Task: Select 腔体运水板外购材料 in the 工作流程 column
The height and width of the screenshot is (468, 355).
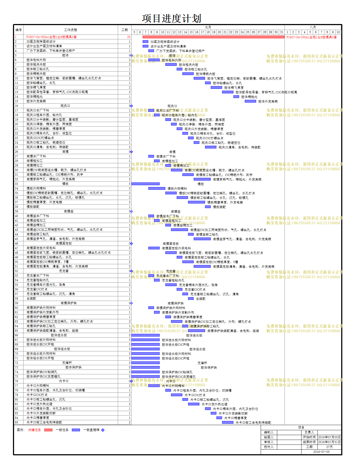Action: (x=41, y=354)
